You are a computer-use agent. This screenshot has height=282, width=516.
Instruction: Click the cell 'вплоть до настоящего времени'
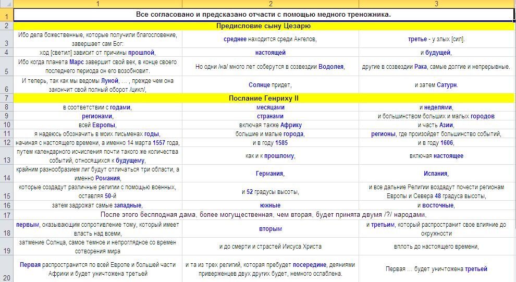coord(436,247)
